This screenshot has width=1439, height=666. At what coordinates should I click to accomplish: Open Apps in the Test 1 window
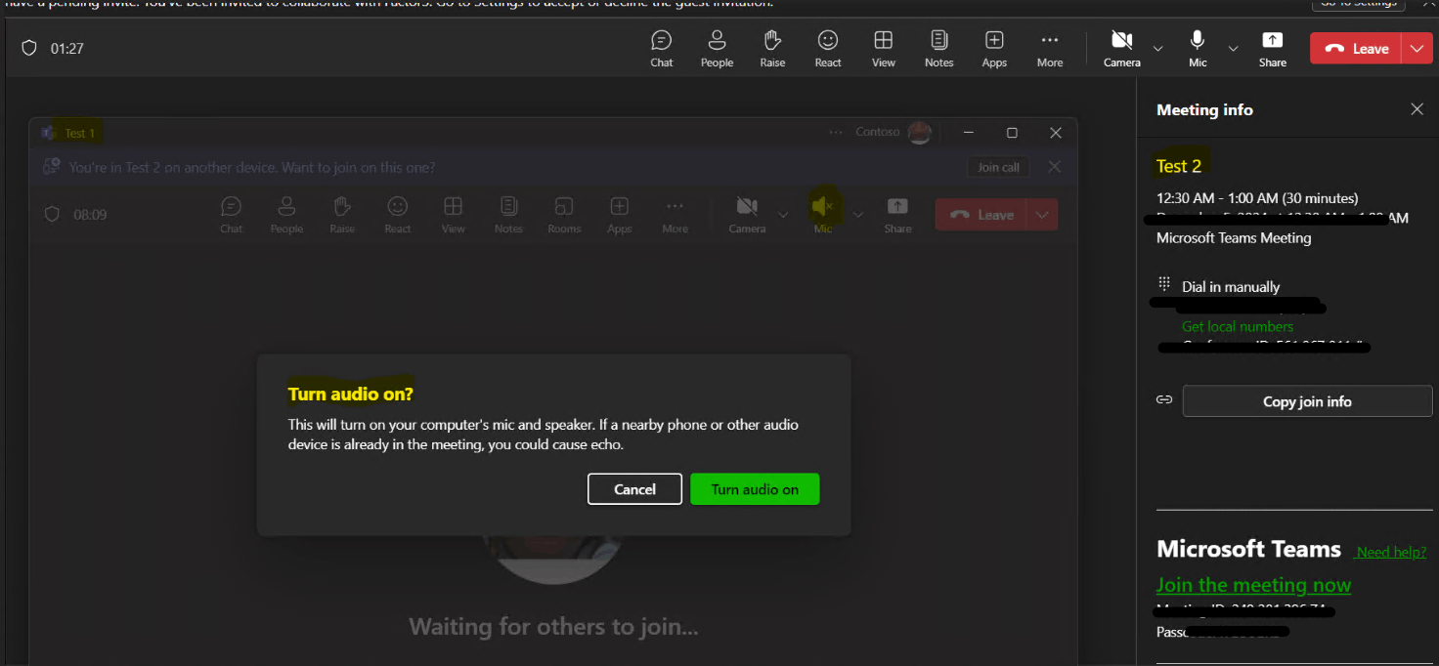pyautogui.click(x=620, y=215)
